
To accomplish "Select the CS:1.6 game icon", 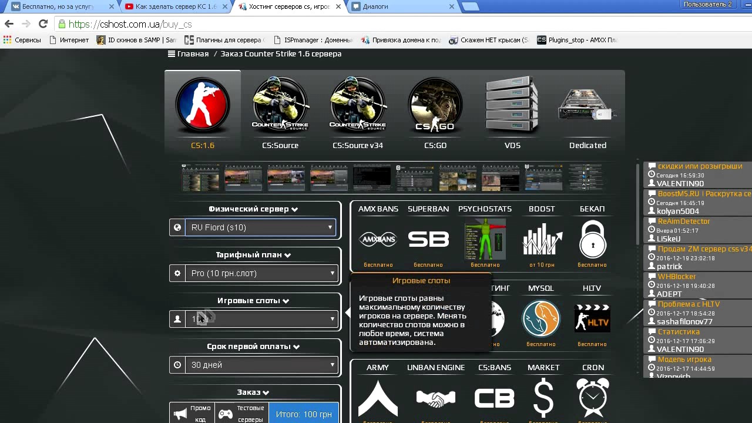I will tap(203, 106).
